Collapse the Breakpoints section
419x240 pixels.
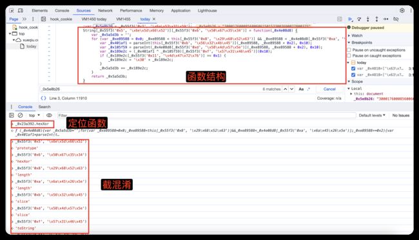pos(362,42)
